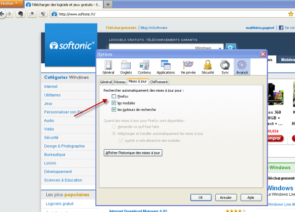Viewport: 295px width, 212px height.
Task: Enable automatic update check for Firefox
Action: click(114, 97)
